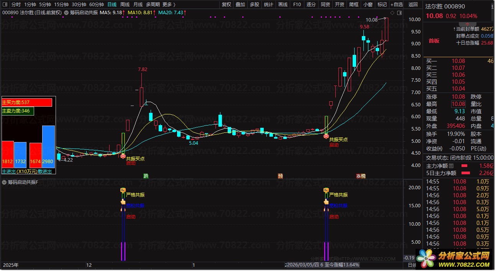
Task: Select the 15分钟 period
Action: (x=61, y=5)
